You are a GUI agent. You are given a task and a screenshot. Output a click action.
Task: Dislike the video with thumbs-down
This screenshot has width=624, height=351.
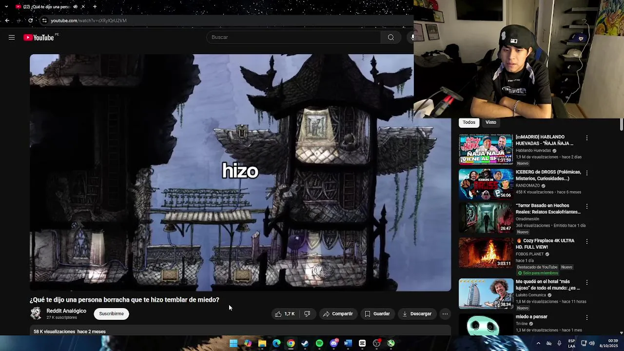tap(307, 314)
